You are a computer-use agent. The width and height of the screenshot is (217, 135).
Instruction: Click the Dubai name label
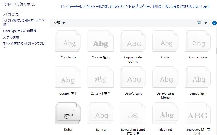click(x=68, y=130)
